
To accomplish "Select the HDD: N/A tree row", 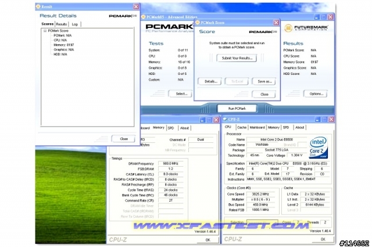I will click(x=60, y=54).
